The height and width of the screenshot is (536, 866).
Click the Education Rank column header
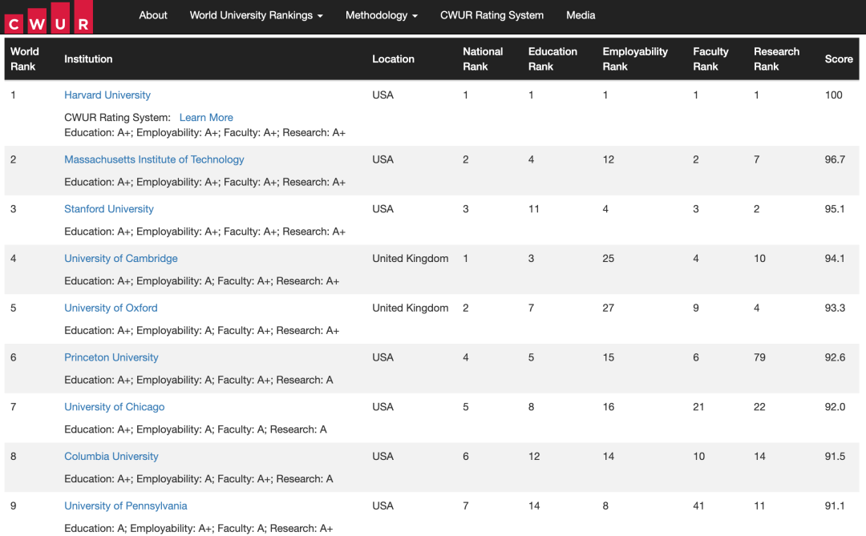click(552, 59)
